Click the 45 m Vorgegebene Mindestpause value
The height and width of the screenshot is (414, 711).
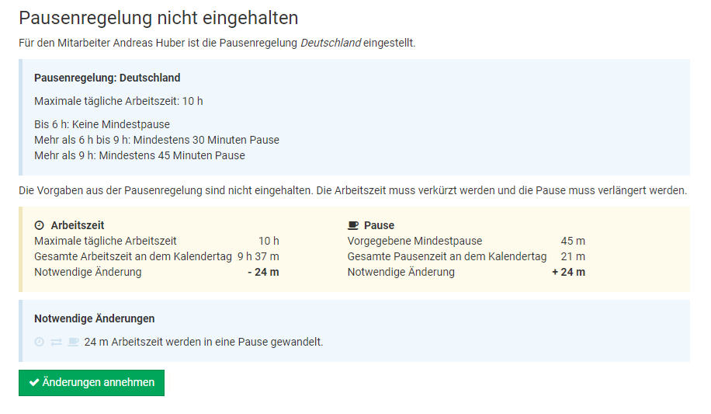click(x=573, y=241)
